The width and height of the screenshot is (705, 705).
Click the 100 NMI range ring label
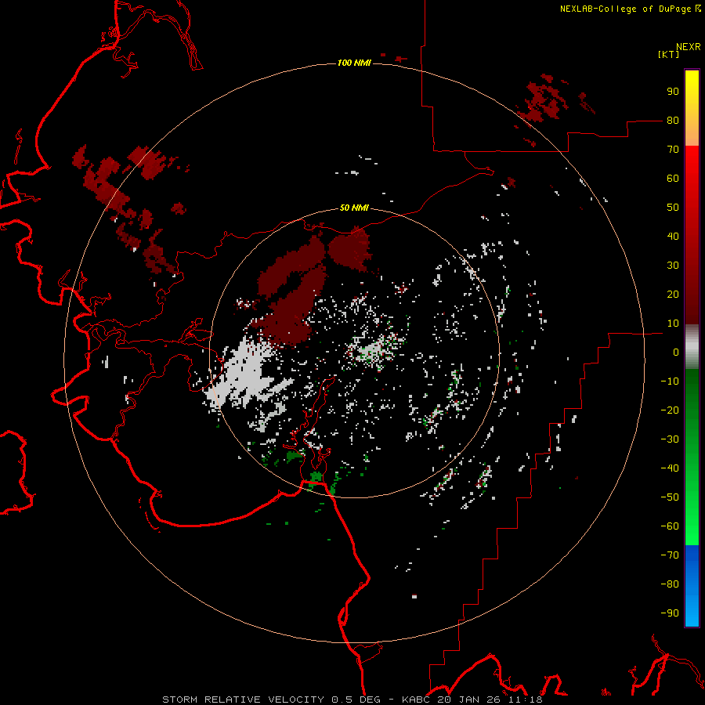pos(354,63)
